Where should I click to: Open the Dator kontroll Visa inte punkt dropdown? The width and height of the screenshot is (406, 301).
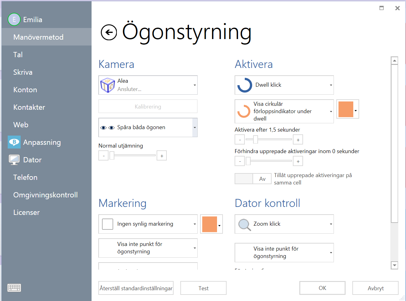tap(284, 253)
